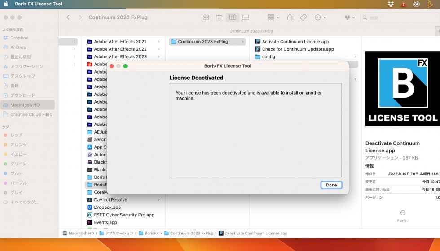Click the Tags icon in Finder toolbar

point(304,17)
